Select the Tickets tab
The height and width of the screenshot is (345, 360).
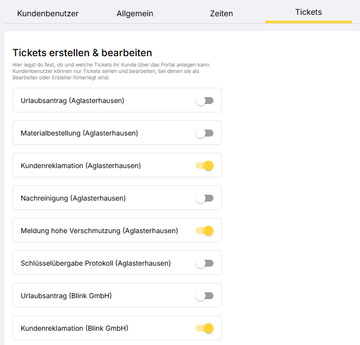[x=308, y=12]
